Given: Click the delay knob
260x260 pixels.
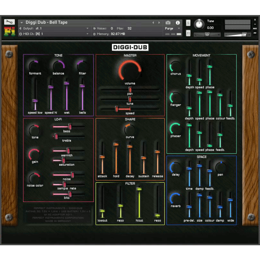Looking at the screenshot, I should pos(175,167).
